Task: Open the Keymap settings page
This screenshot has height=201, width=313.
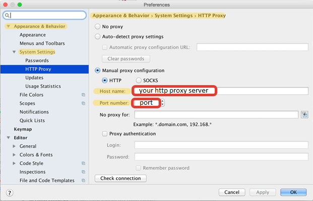Action: click(23, 129)
